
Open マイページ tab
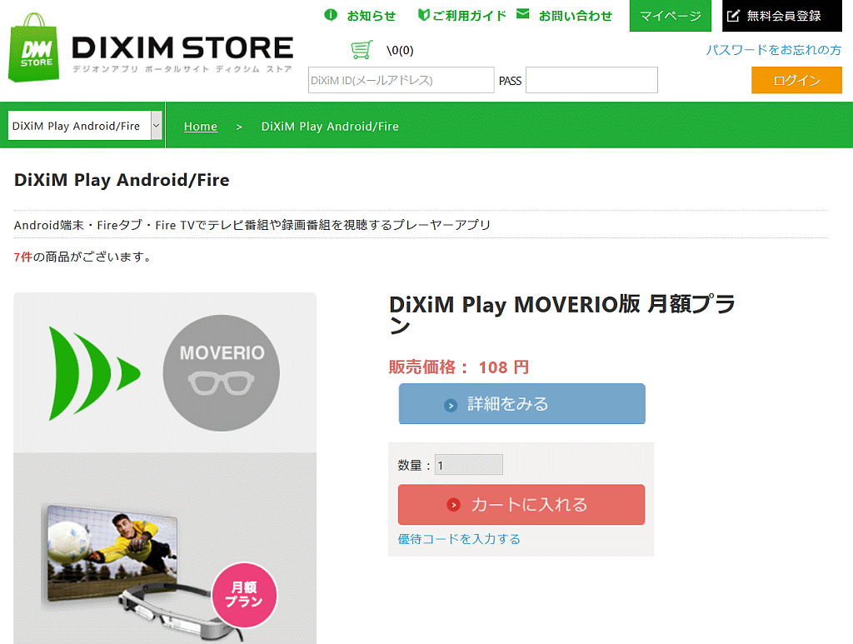[x=671, y=16]
